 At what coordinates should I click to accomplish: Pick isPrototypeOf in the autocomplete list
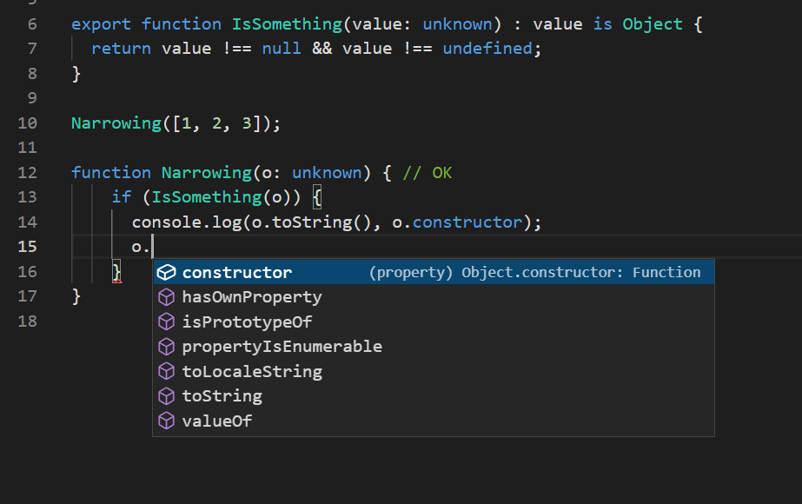click(x=434, y=322)
